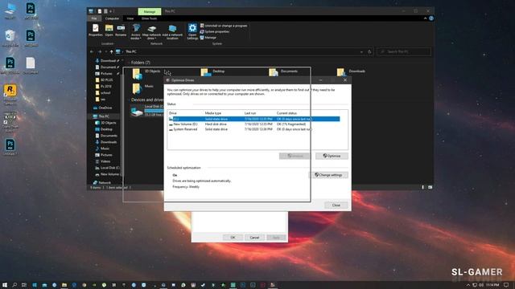Close the Optimize Drives dialog with Close button
Viewport: 515px width, 289px height.
pyautogui.click(x=336, y=206)
